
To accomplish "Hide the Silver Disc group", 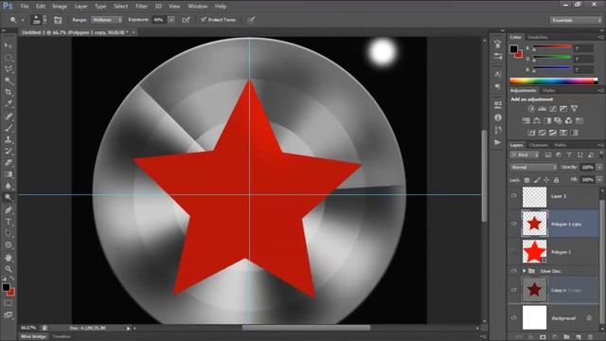I will tap(513, 271).
